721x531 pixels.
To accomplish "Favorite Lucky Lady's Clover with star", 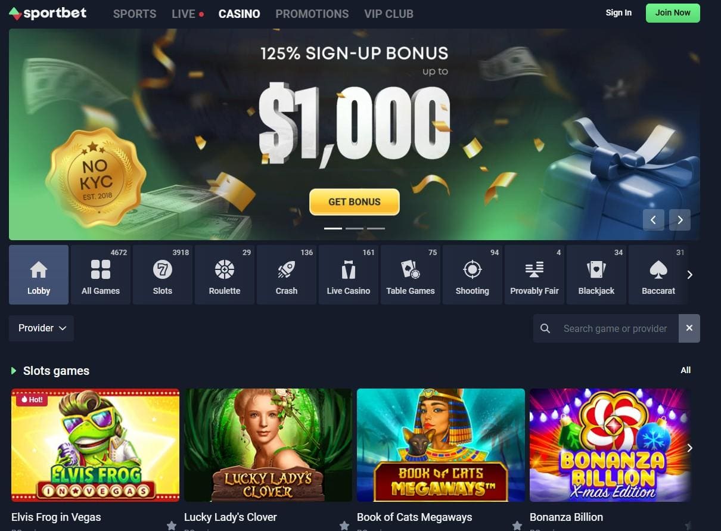I will [x=344, y=526].
